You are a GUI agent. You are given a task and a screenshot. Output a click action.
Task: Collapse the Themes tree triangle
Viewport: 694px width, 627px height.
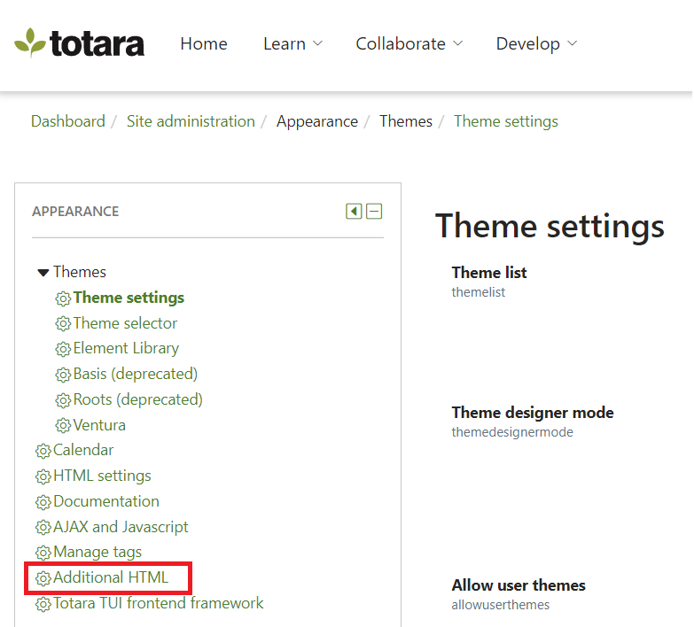43,273
